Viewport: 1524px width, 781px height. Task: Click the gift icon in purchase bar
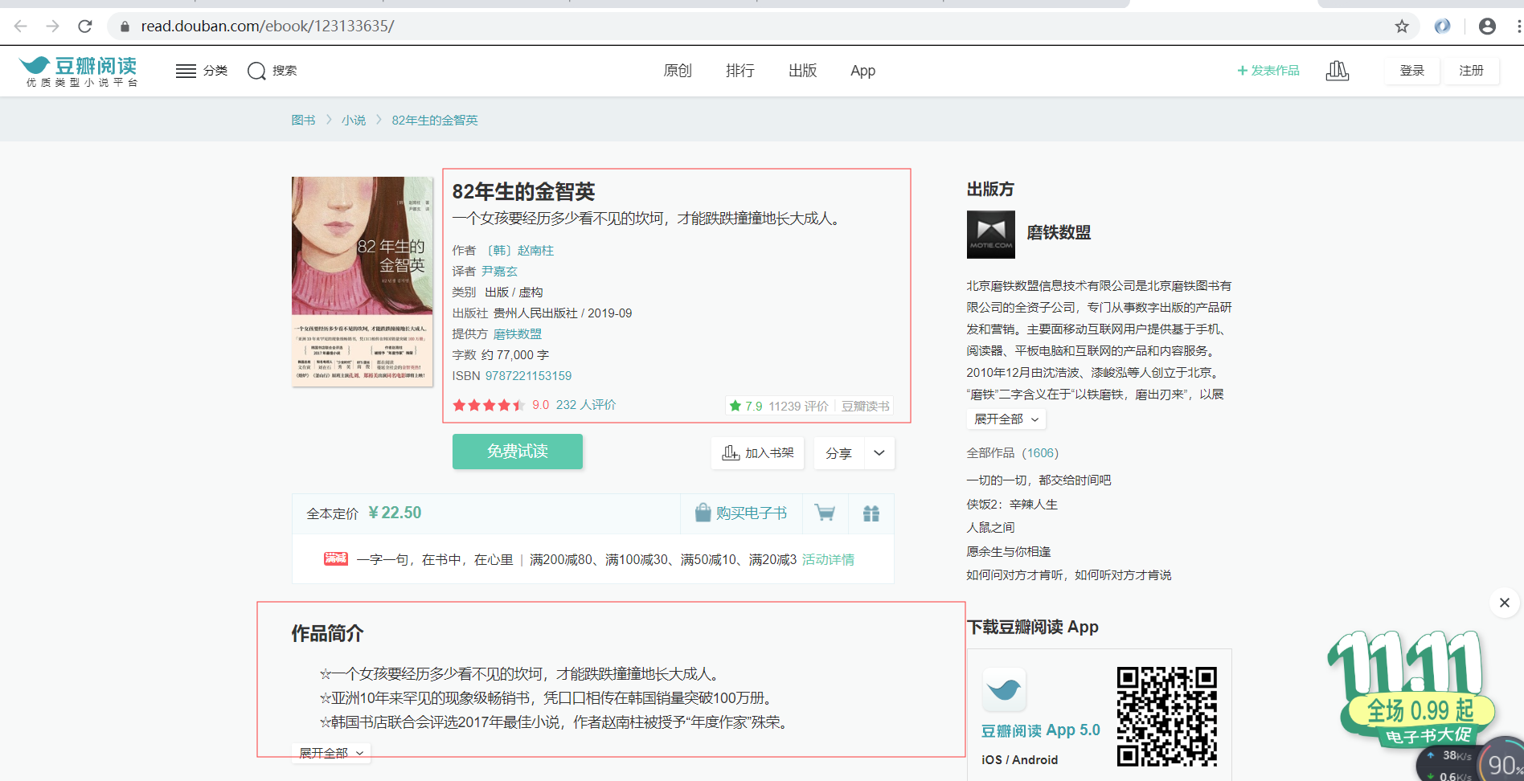pyautogui.click(x=871, y=513)
